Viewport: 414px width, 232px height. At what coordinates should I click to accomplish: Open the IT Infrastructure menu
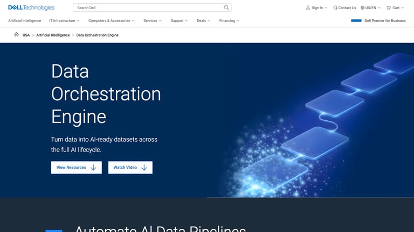point(62,20)
